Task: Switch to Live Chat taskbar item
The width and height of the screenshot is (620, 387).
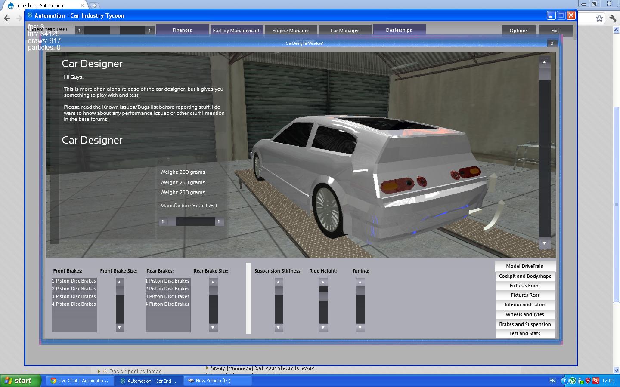Action: (79, 381)
